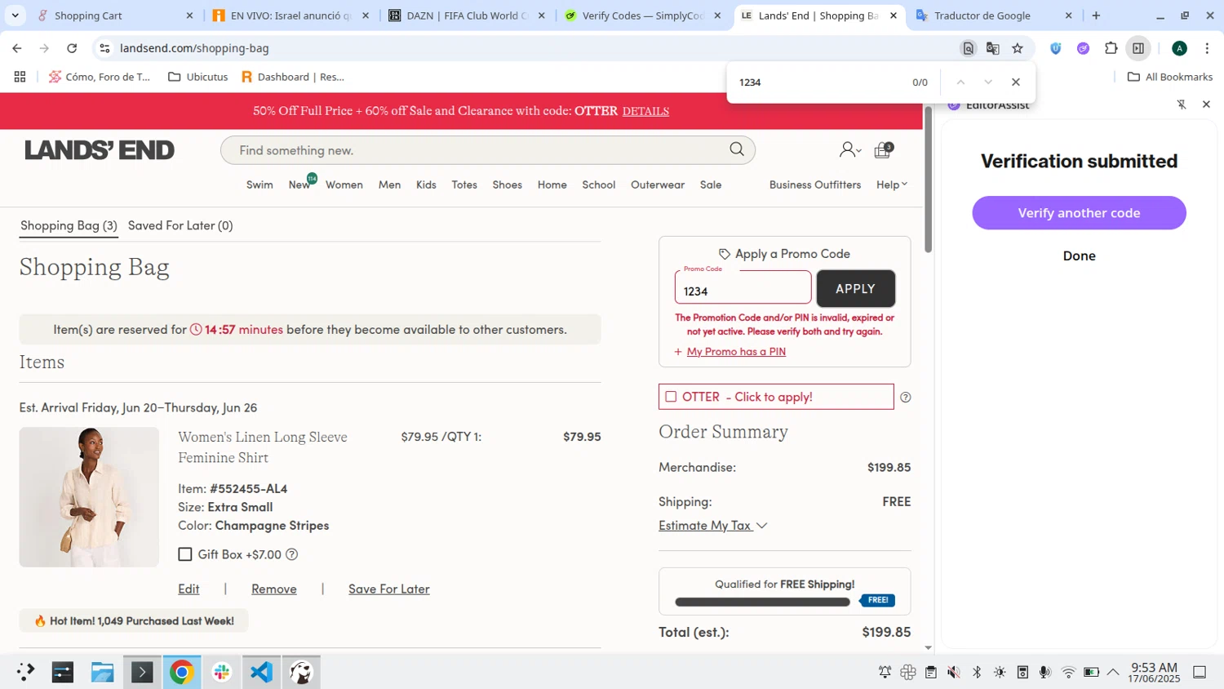Screen dimensions: 1224x689
Task: Expand Estimate My Tax
Action: coord(712,525)
